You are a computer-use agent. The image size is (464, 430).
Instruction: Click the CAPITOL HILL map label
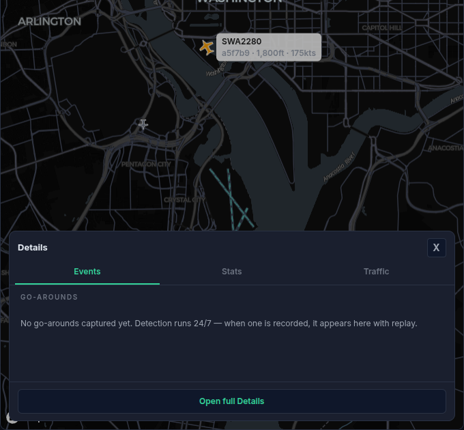point(382,28)
